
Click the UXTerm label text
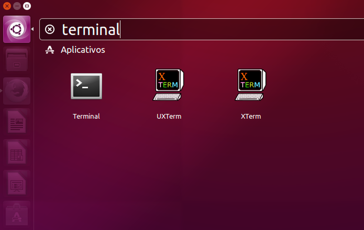pyautogui.click(x=169, y=116)
